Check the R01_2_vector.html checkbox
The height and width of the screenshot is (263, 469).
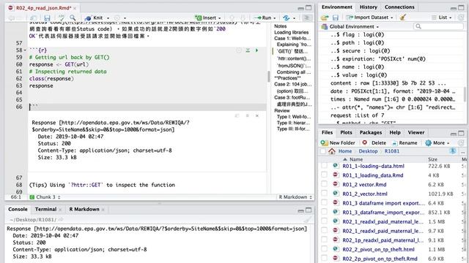click(x=324, y=194)
